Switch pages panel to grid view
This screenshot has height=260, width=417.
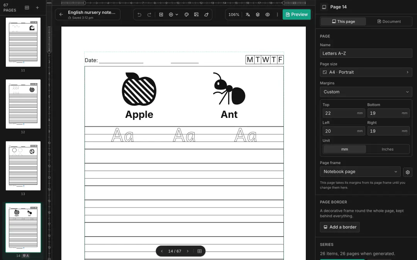point(27,7)
